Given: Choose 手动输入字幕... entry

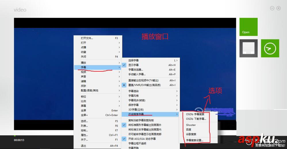Looking at the screenshot, I should (151, 74).
